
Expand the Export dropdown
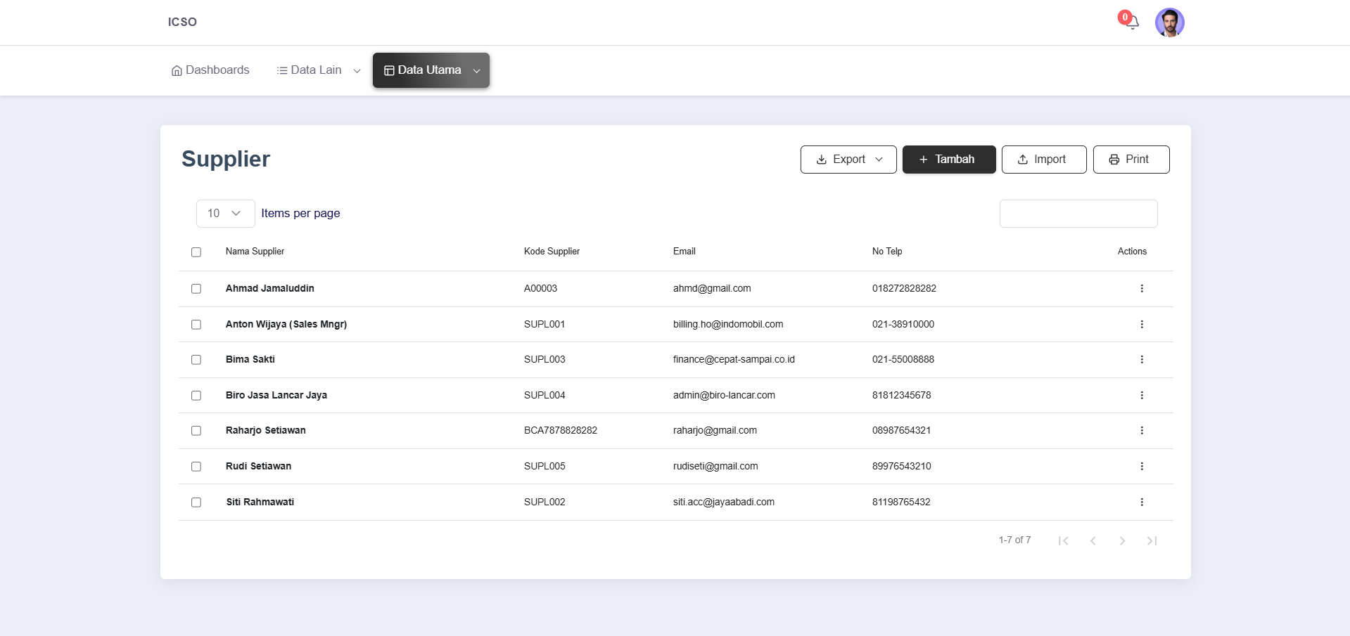pyautogui.click(x=848, y=160)
